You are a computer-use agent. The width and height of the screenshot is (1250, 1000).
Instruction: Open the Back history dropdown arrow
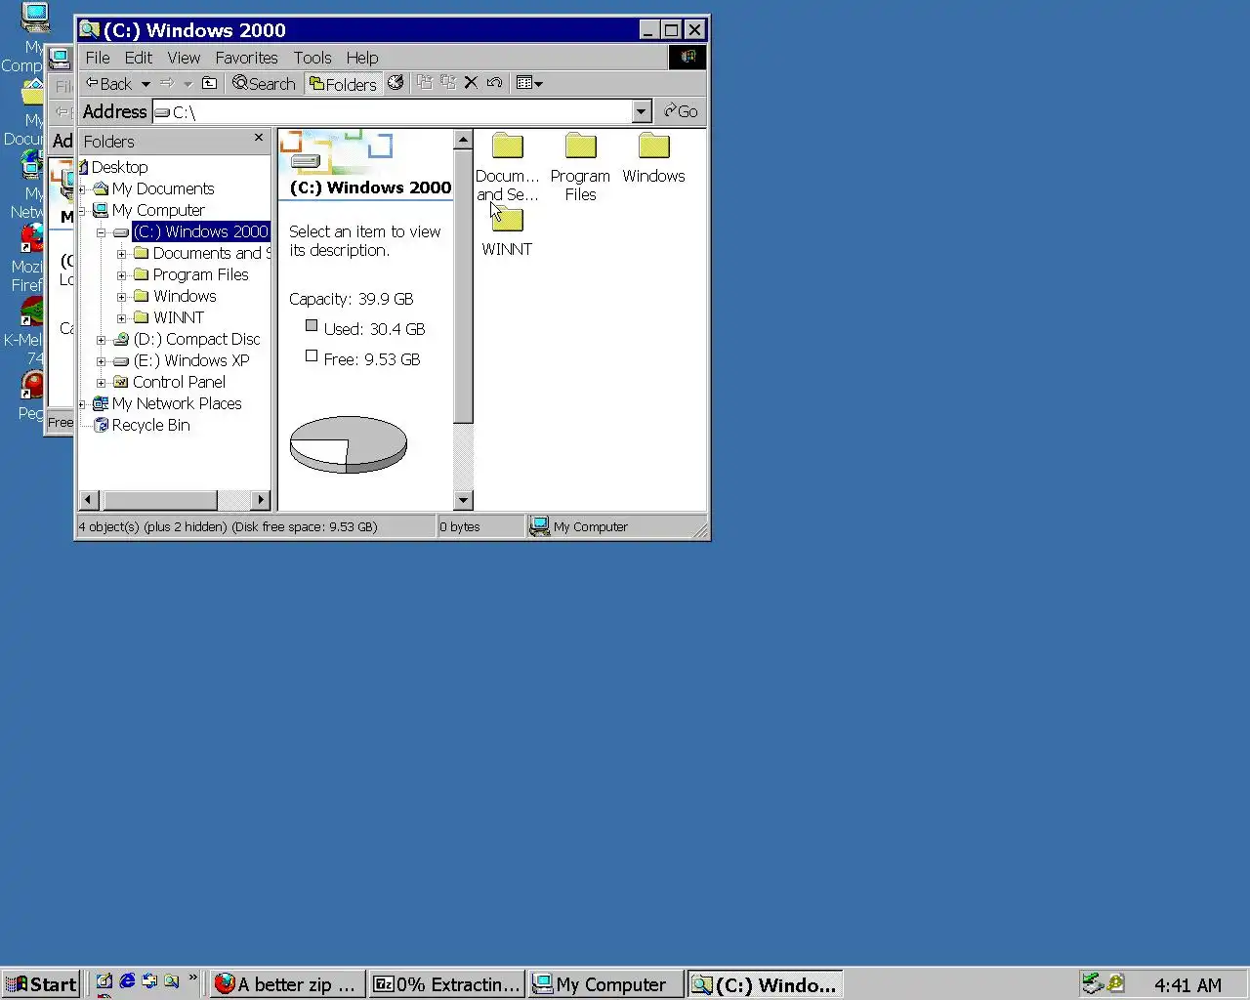coord(146,84)
